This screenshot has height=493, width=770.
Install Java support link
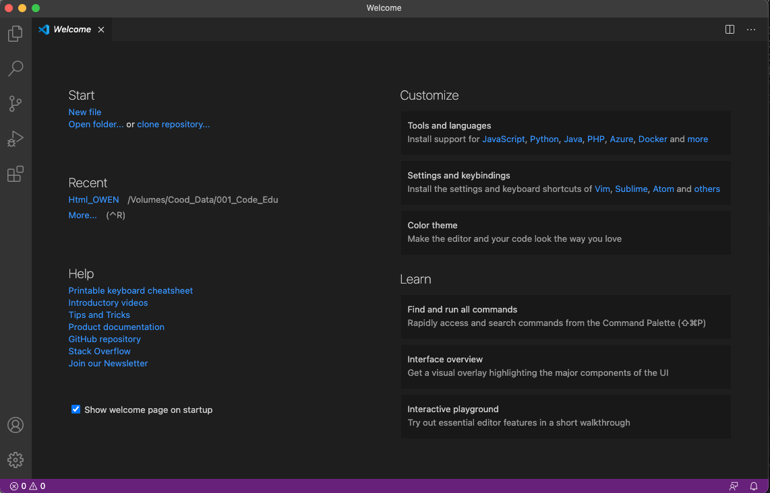coord(572,139)
